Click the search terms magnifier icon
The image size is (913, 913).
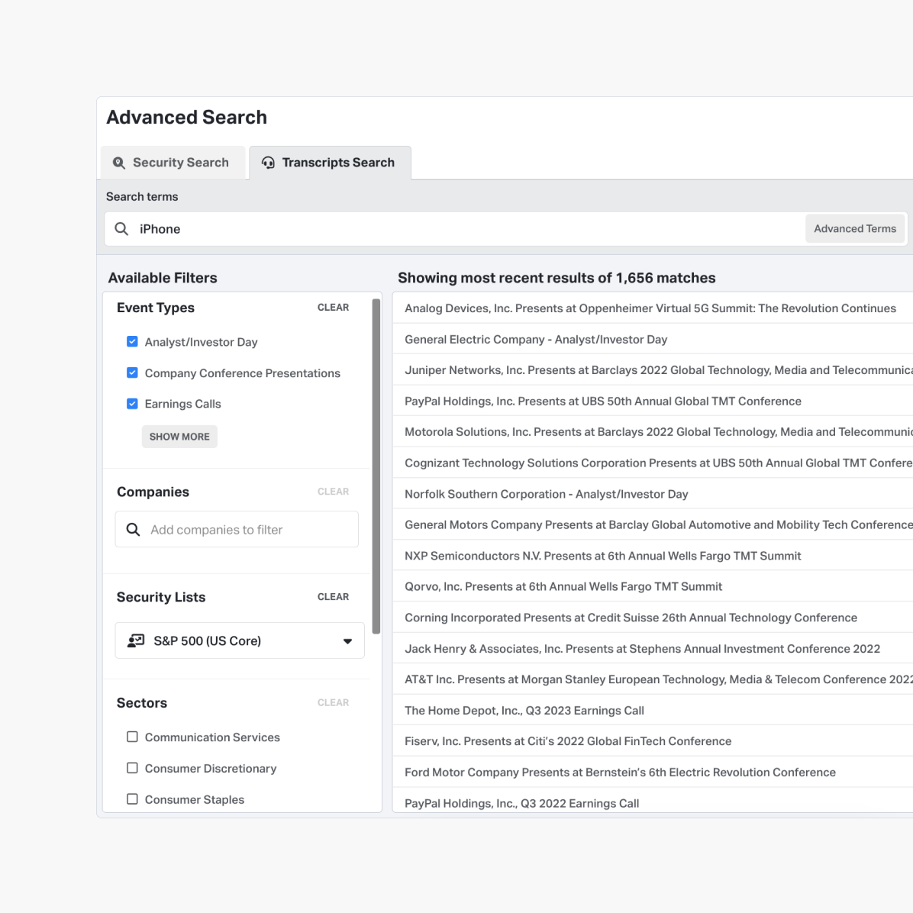121,229
